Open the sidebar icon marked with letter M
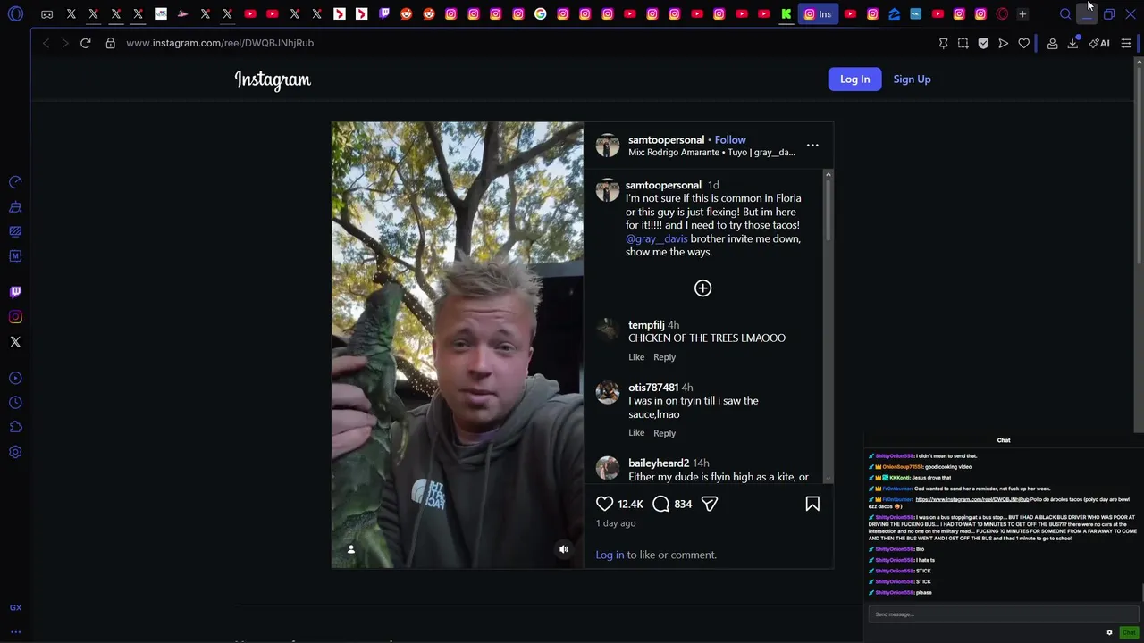Screen dimensions: 1144x643 [15, 256]
